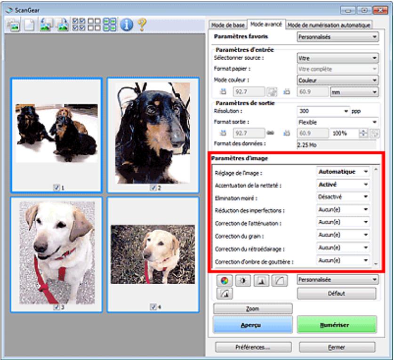Toggle checkbox for frame 1
394x360 pixels.
[57, 187]
